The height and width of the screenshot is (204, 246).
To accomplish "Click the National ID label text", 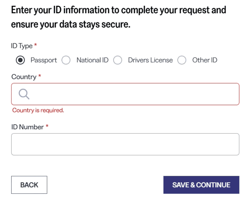I will pos(92,60).
